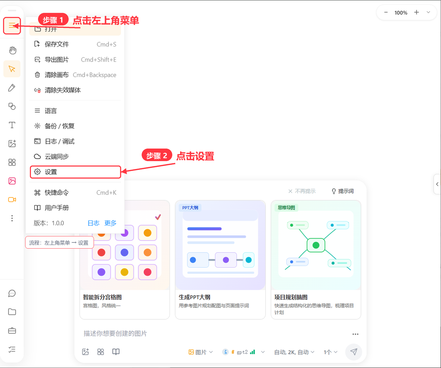The height and width of the screenshot is (368, 441).
Task: Select the Hand pan tool
Action: [12, 50]
